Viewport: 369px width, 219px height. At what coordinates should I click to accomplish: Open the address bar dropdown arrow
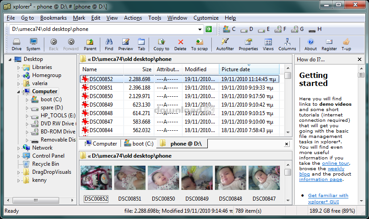(x=200, y=29)
